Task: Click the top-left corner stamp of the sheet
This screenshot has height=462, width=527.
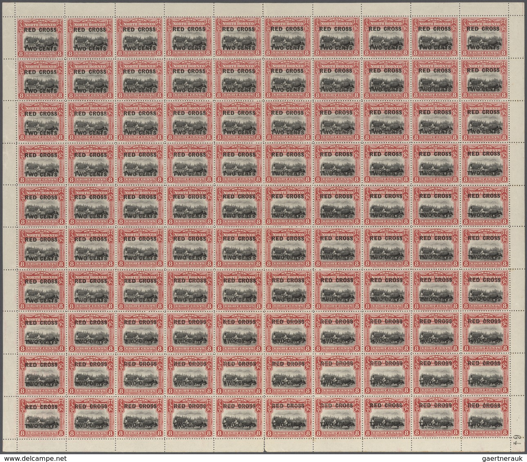Action: [x=40, y=37]
